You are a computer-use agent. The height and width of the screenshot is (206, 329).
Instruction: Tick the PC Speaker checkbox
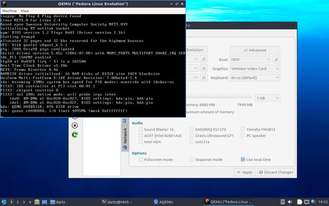coord(243,136)
